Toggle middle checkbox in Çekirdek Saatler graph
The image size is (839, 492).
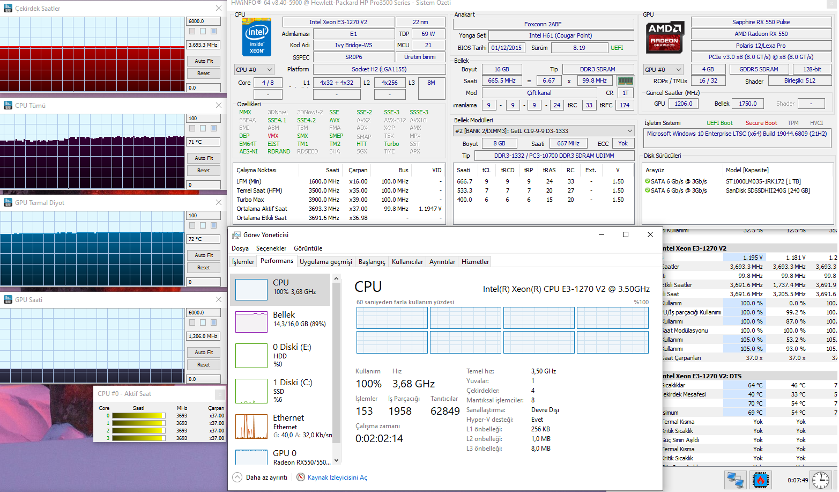click(x=203, y=31)
